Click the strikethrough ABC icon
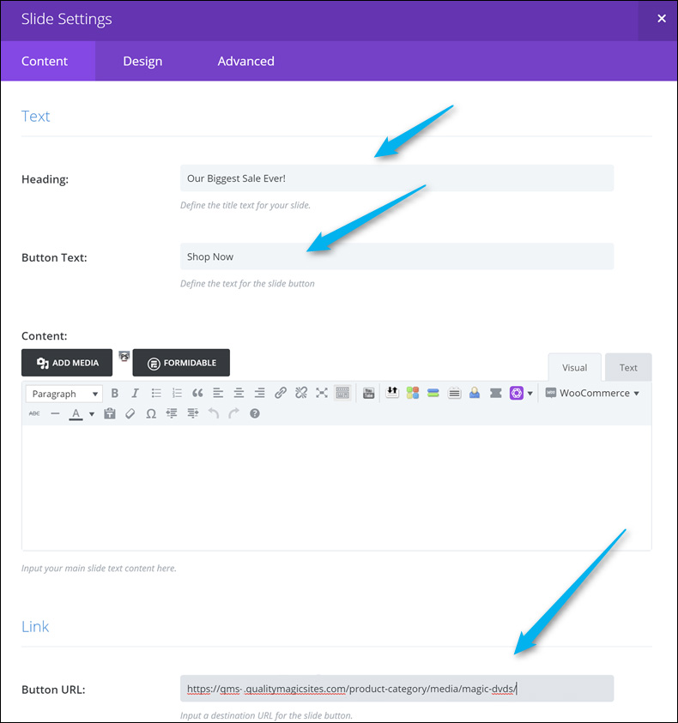The width and height of the screenshot is (678, 723). [34, 413]
